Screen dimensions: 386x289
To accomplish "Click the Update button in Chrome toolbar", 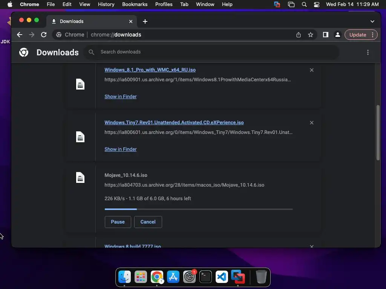I will click(x=358, y=35).
